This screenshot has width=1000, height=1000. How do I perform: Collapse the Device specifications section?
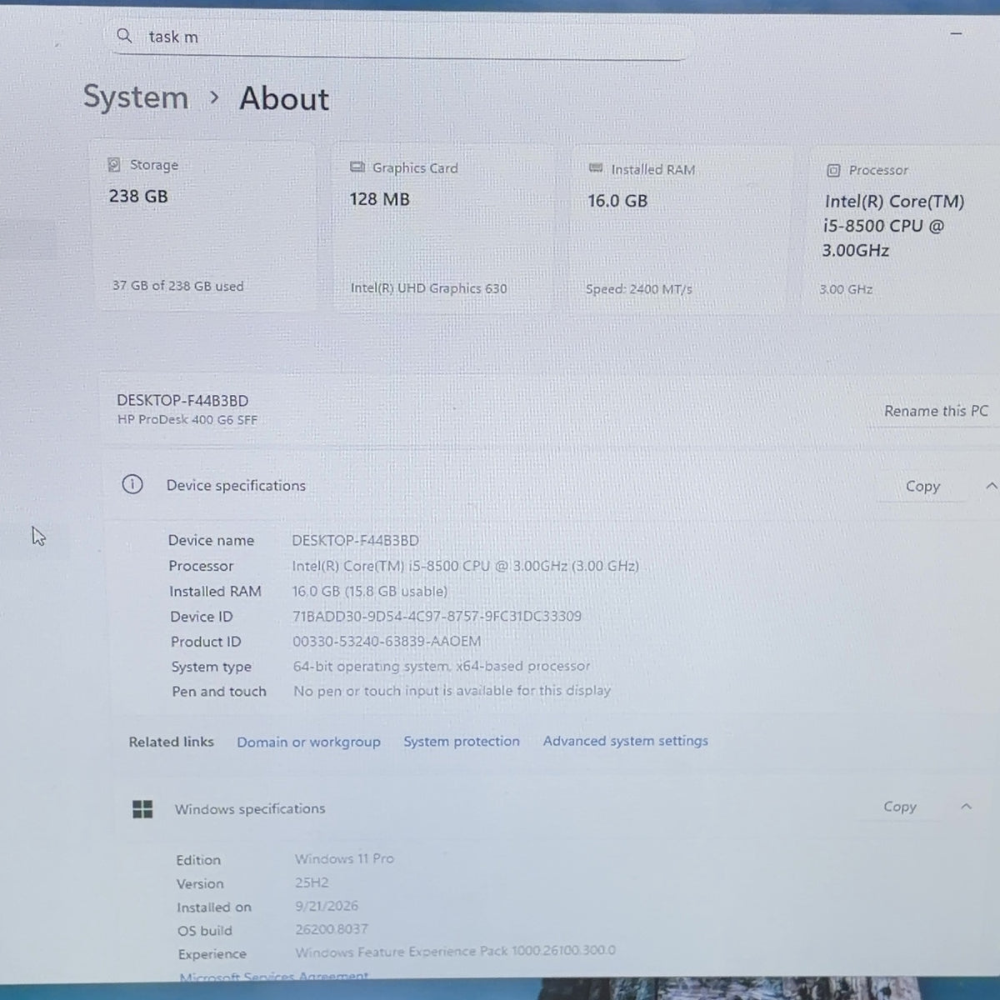pos(990,485)
